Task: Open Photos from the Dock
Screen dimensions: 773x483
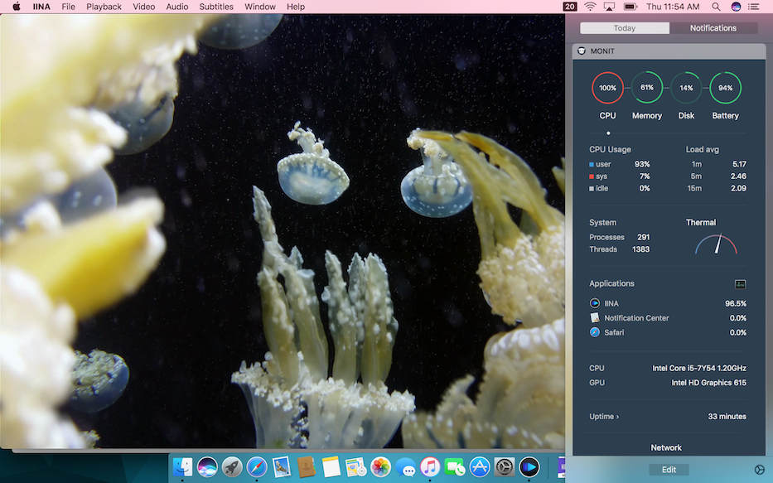Action: coord(380,467)
